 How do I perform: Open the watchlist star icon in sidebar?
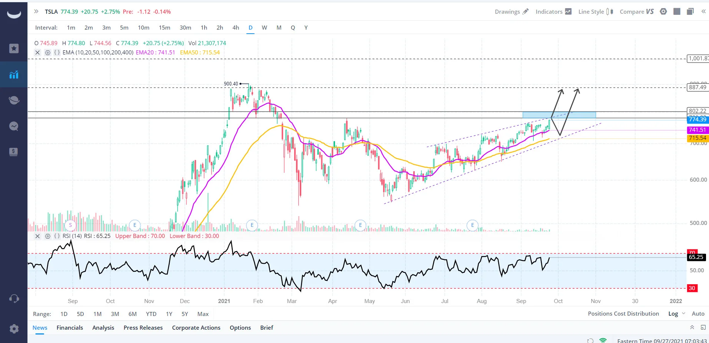[x=14, y=48]
